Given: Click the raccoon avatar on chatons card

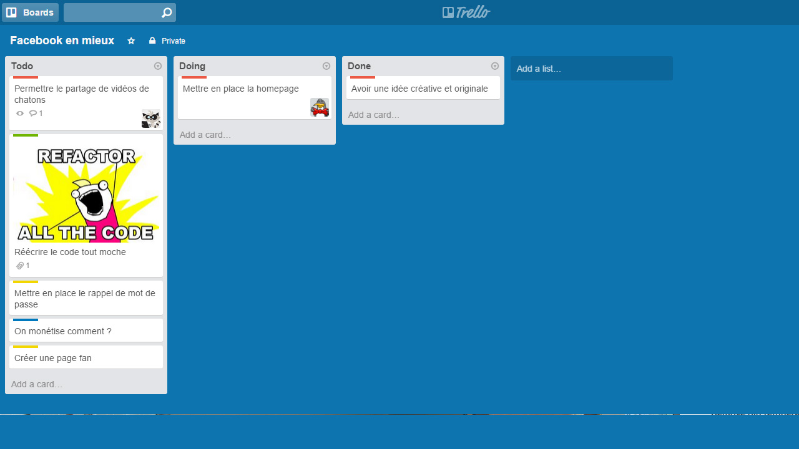Looking at the screenshot, I should pos(151,118).
